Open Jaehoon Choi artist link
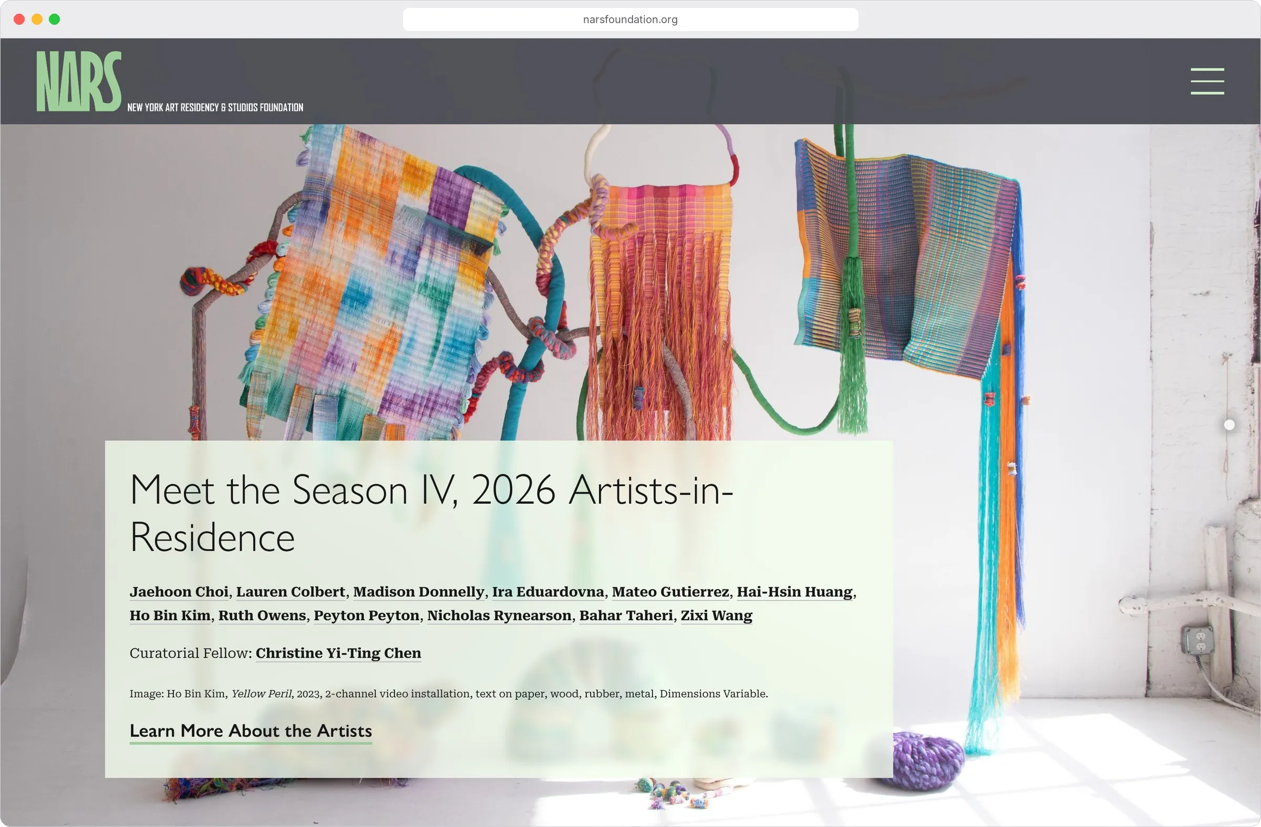Viewport: 1261px width, 827px height. tap(179, 591)
